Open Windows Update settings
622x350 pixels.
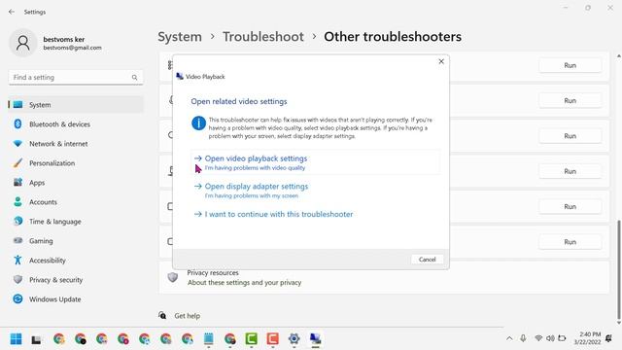[x=76, y=299]
